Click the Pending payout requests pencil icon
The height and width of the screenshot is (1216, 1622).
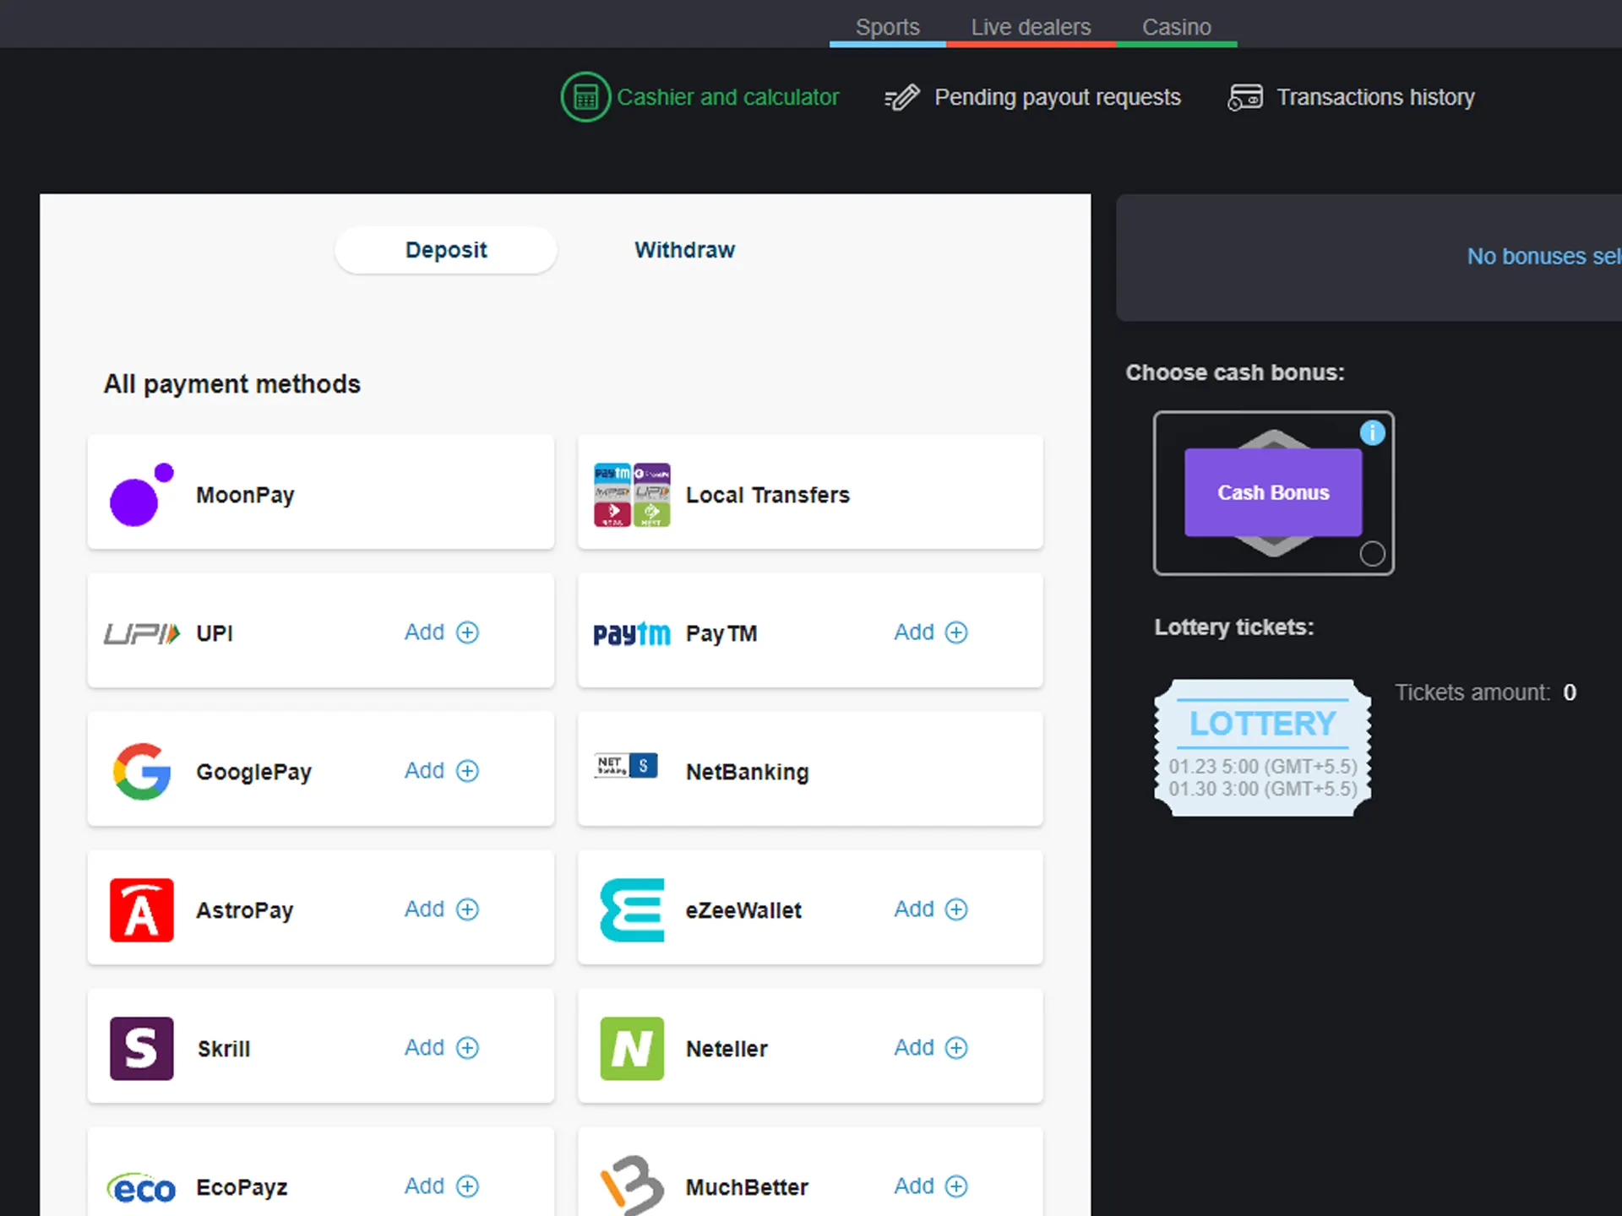tap(901, 98)
